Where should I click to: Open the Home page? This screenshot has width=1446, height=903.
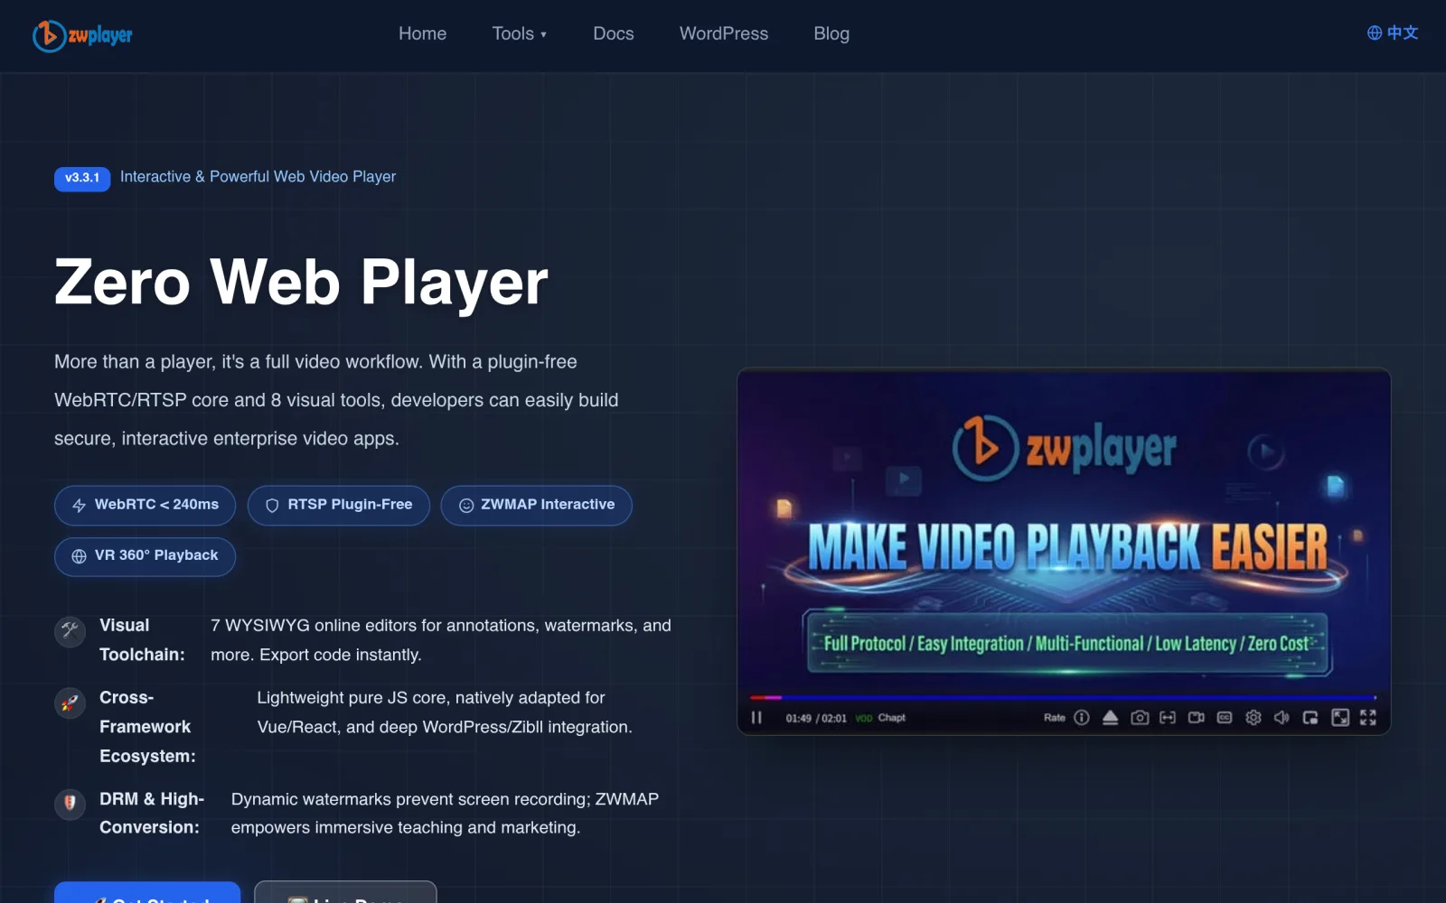point(422,33)
